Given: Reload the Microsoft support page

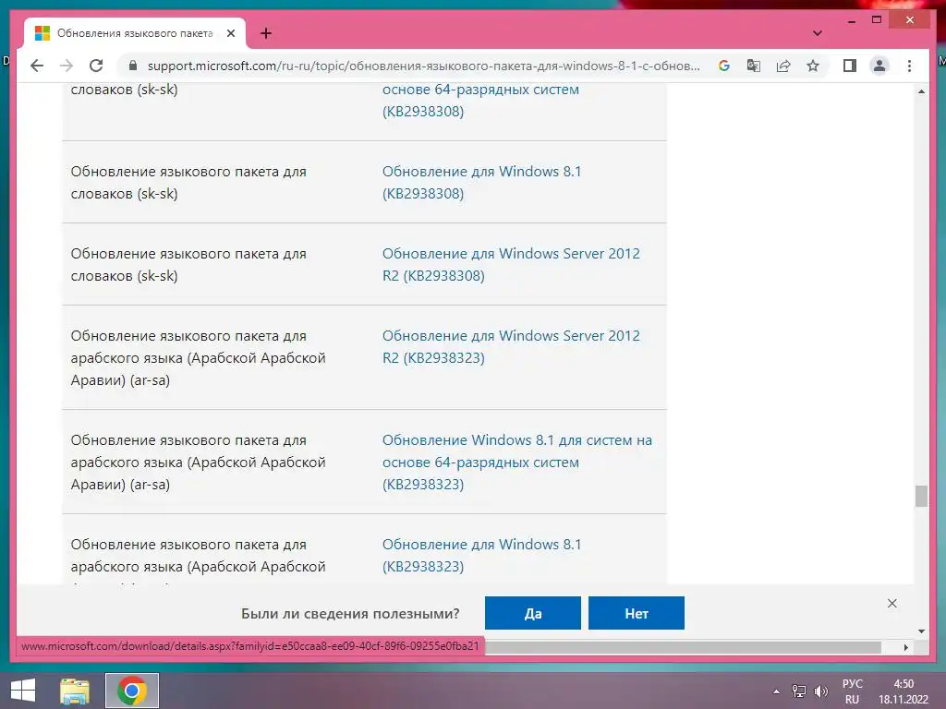Looking at the screenshot, I should (x=96, y=66).
